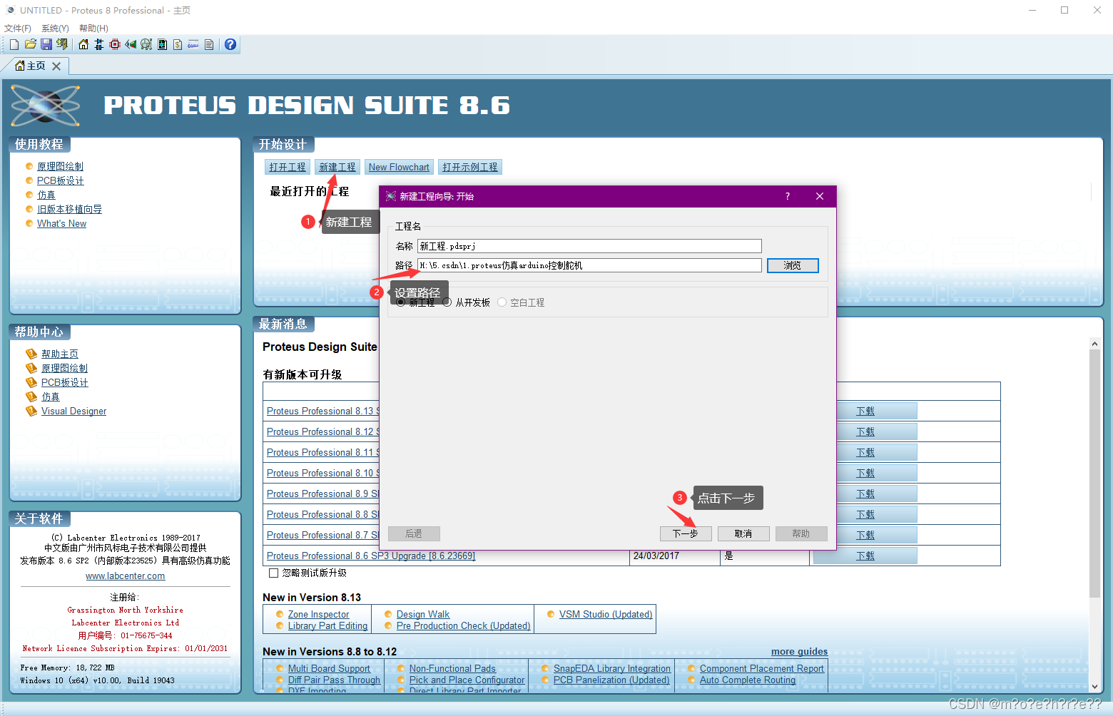Screen dimensions: 1113x716
Task: Open the 原理图绘制 tutorial link
Action: (60, 166)
